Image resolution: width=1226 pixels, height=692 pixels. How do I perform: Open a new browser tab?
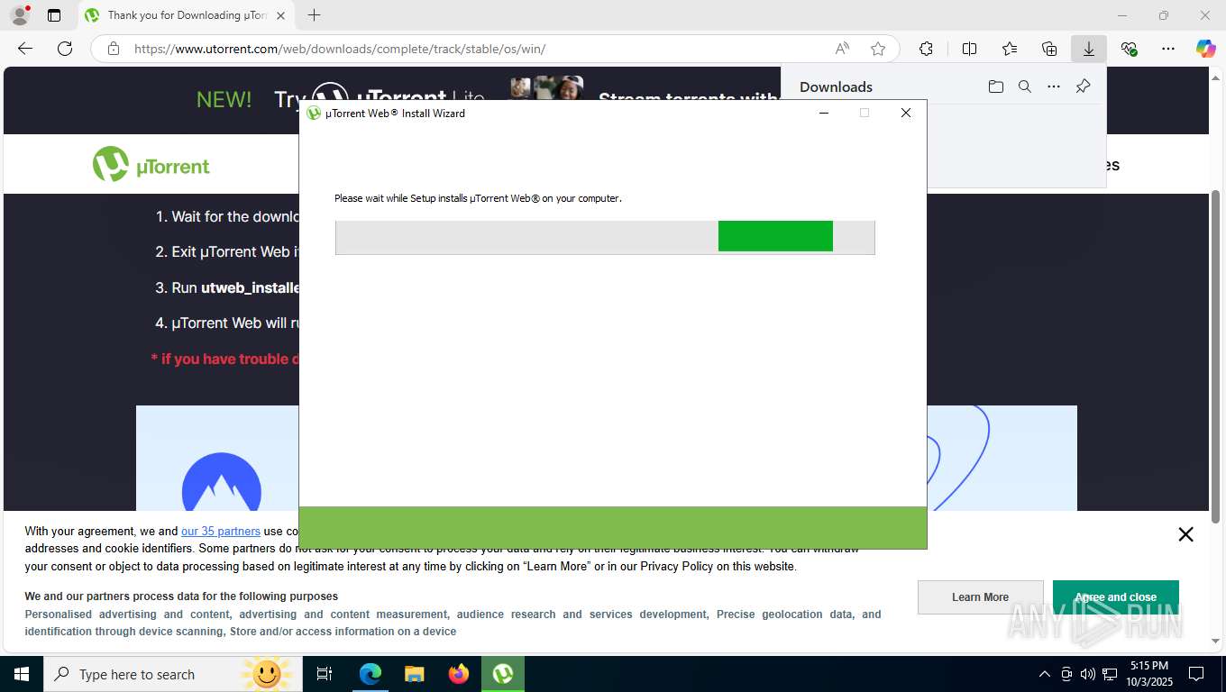coord(314,15)
